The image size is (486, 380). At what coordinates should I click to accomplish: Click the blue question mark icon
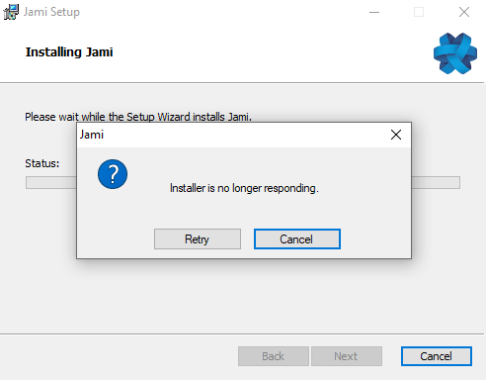(113, 174)
